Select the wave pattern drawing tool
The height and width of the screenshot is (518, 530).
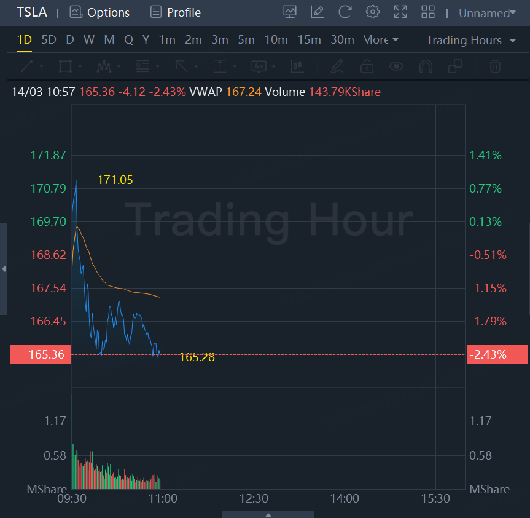pyautogui.click(x=104, y=66)
